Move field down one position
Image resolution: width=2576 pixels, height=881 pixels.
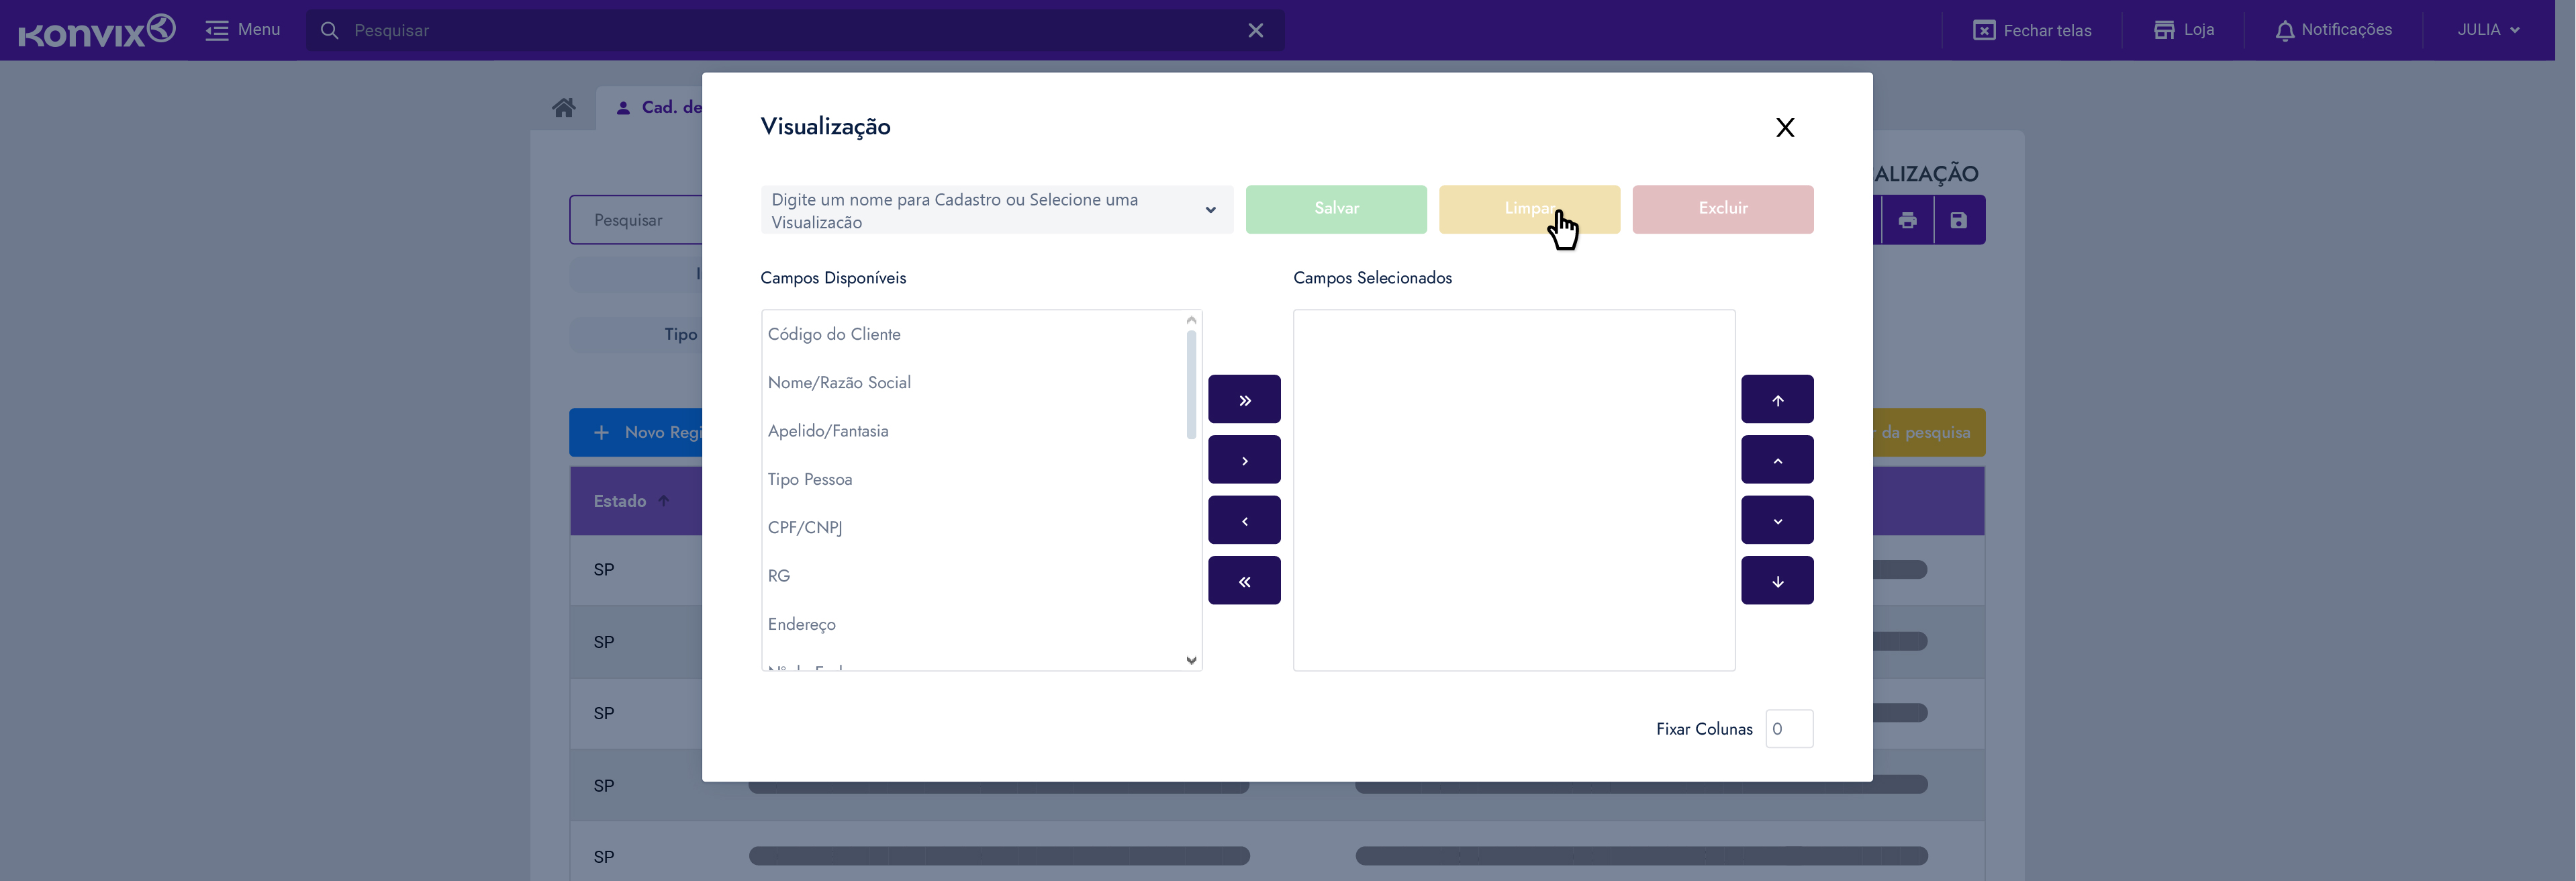1777,520
